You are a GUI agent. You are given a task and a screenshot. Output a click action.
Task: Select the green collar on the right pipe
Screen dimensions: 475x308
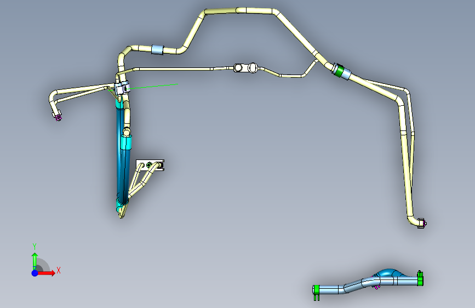(x=339, y=71)
